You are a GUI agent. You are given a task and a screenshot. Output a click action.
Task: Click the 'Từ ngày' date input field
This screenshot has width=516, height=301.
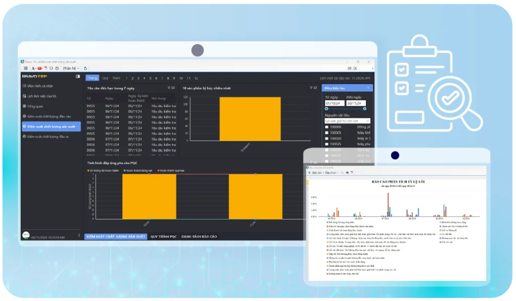pos(335,103)
